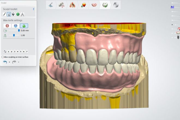Select wax knife preset 3

(14, 52)
